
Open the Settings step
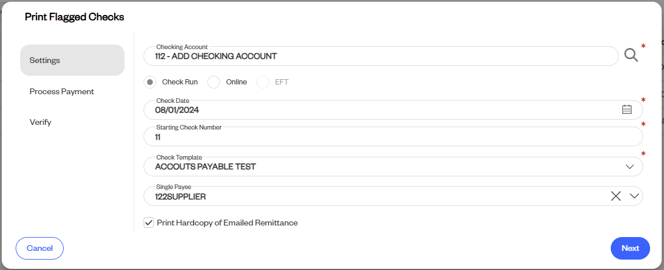coord(72,60)
